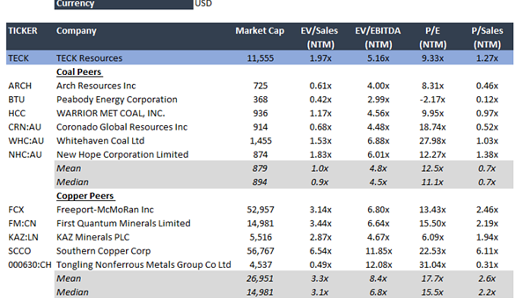Click the TECK ticker cell
The height and width of the screenshot is (298, 530).
[19, 58]
